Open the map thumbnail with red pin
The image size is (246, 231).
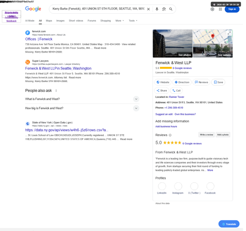(213, 36)
